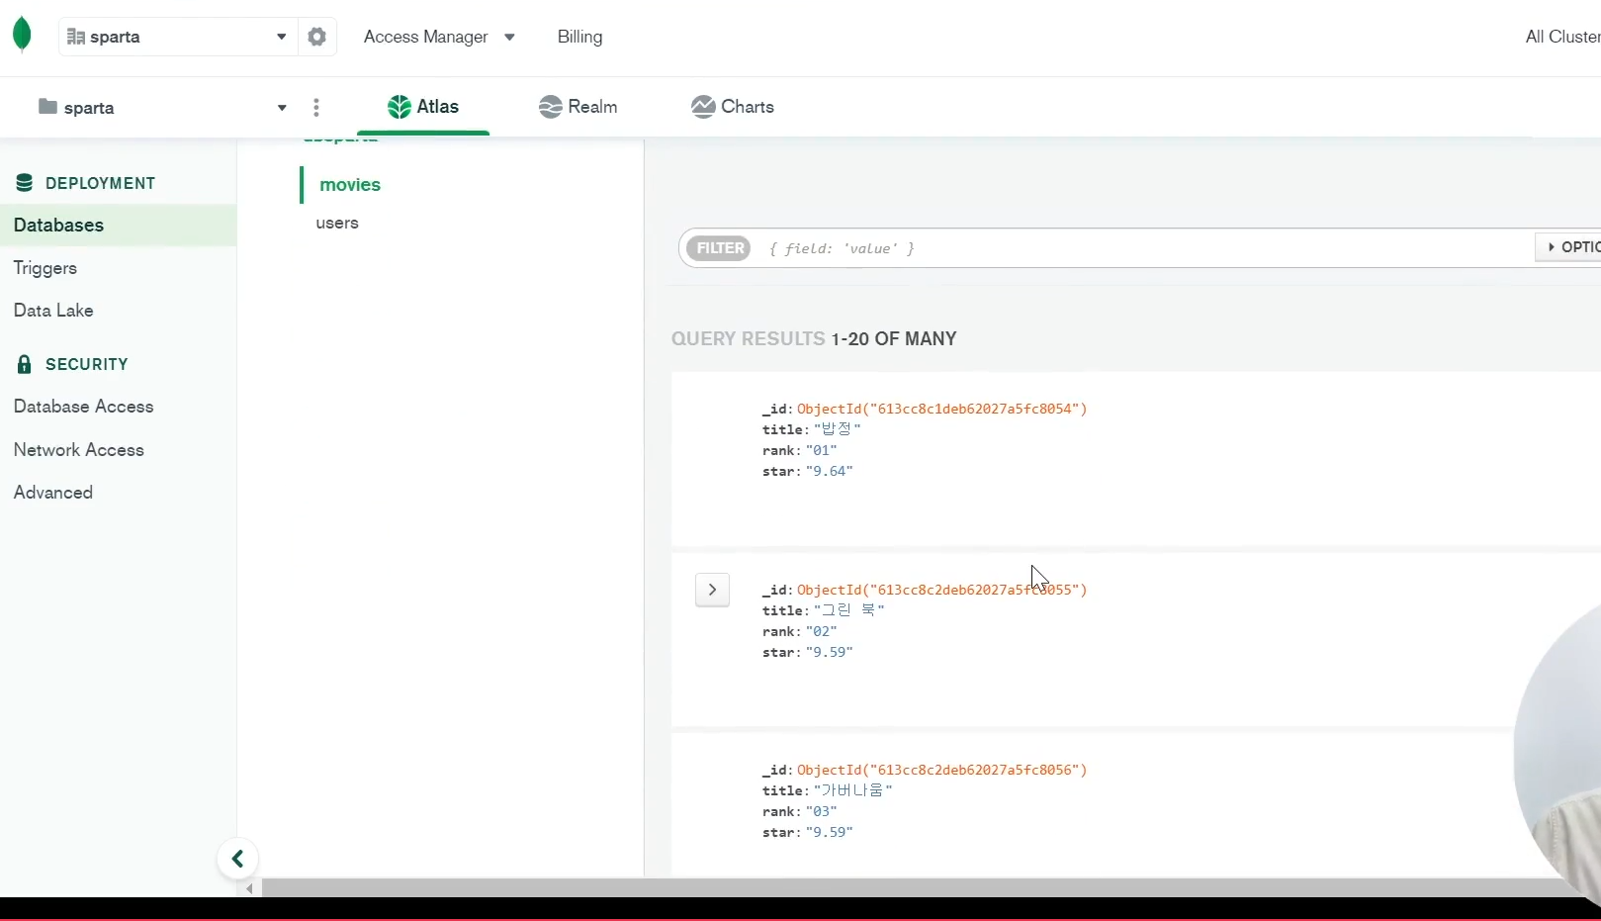Open the project options three-dot menu
Viewport: 1601px width, 921px height.
pos(316,107)
